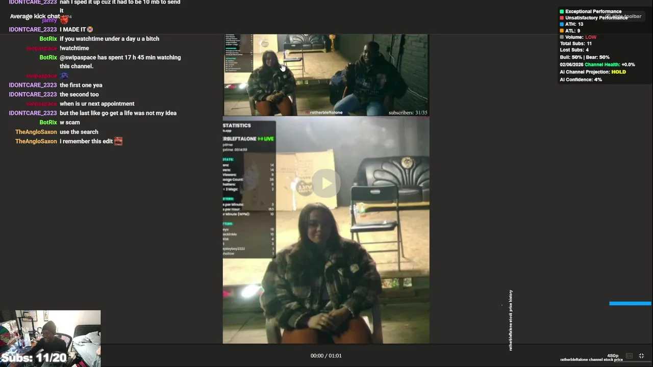The width and height of the screenshot is (653, 367).
Task: Click the emote after "i remember this edit"
Action: 118,141
